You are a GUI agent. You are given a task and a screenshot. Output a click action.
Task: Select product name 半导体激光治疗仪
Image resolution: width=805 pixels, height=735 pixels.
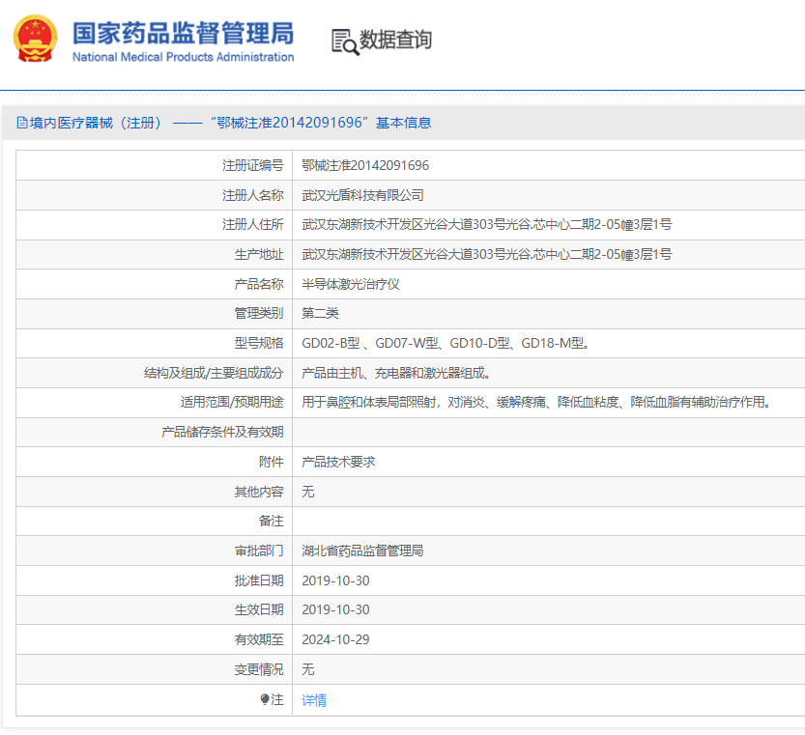coord(351,284)
